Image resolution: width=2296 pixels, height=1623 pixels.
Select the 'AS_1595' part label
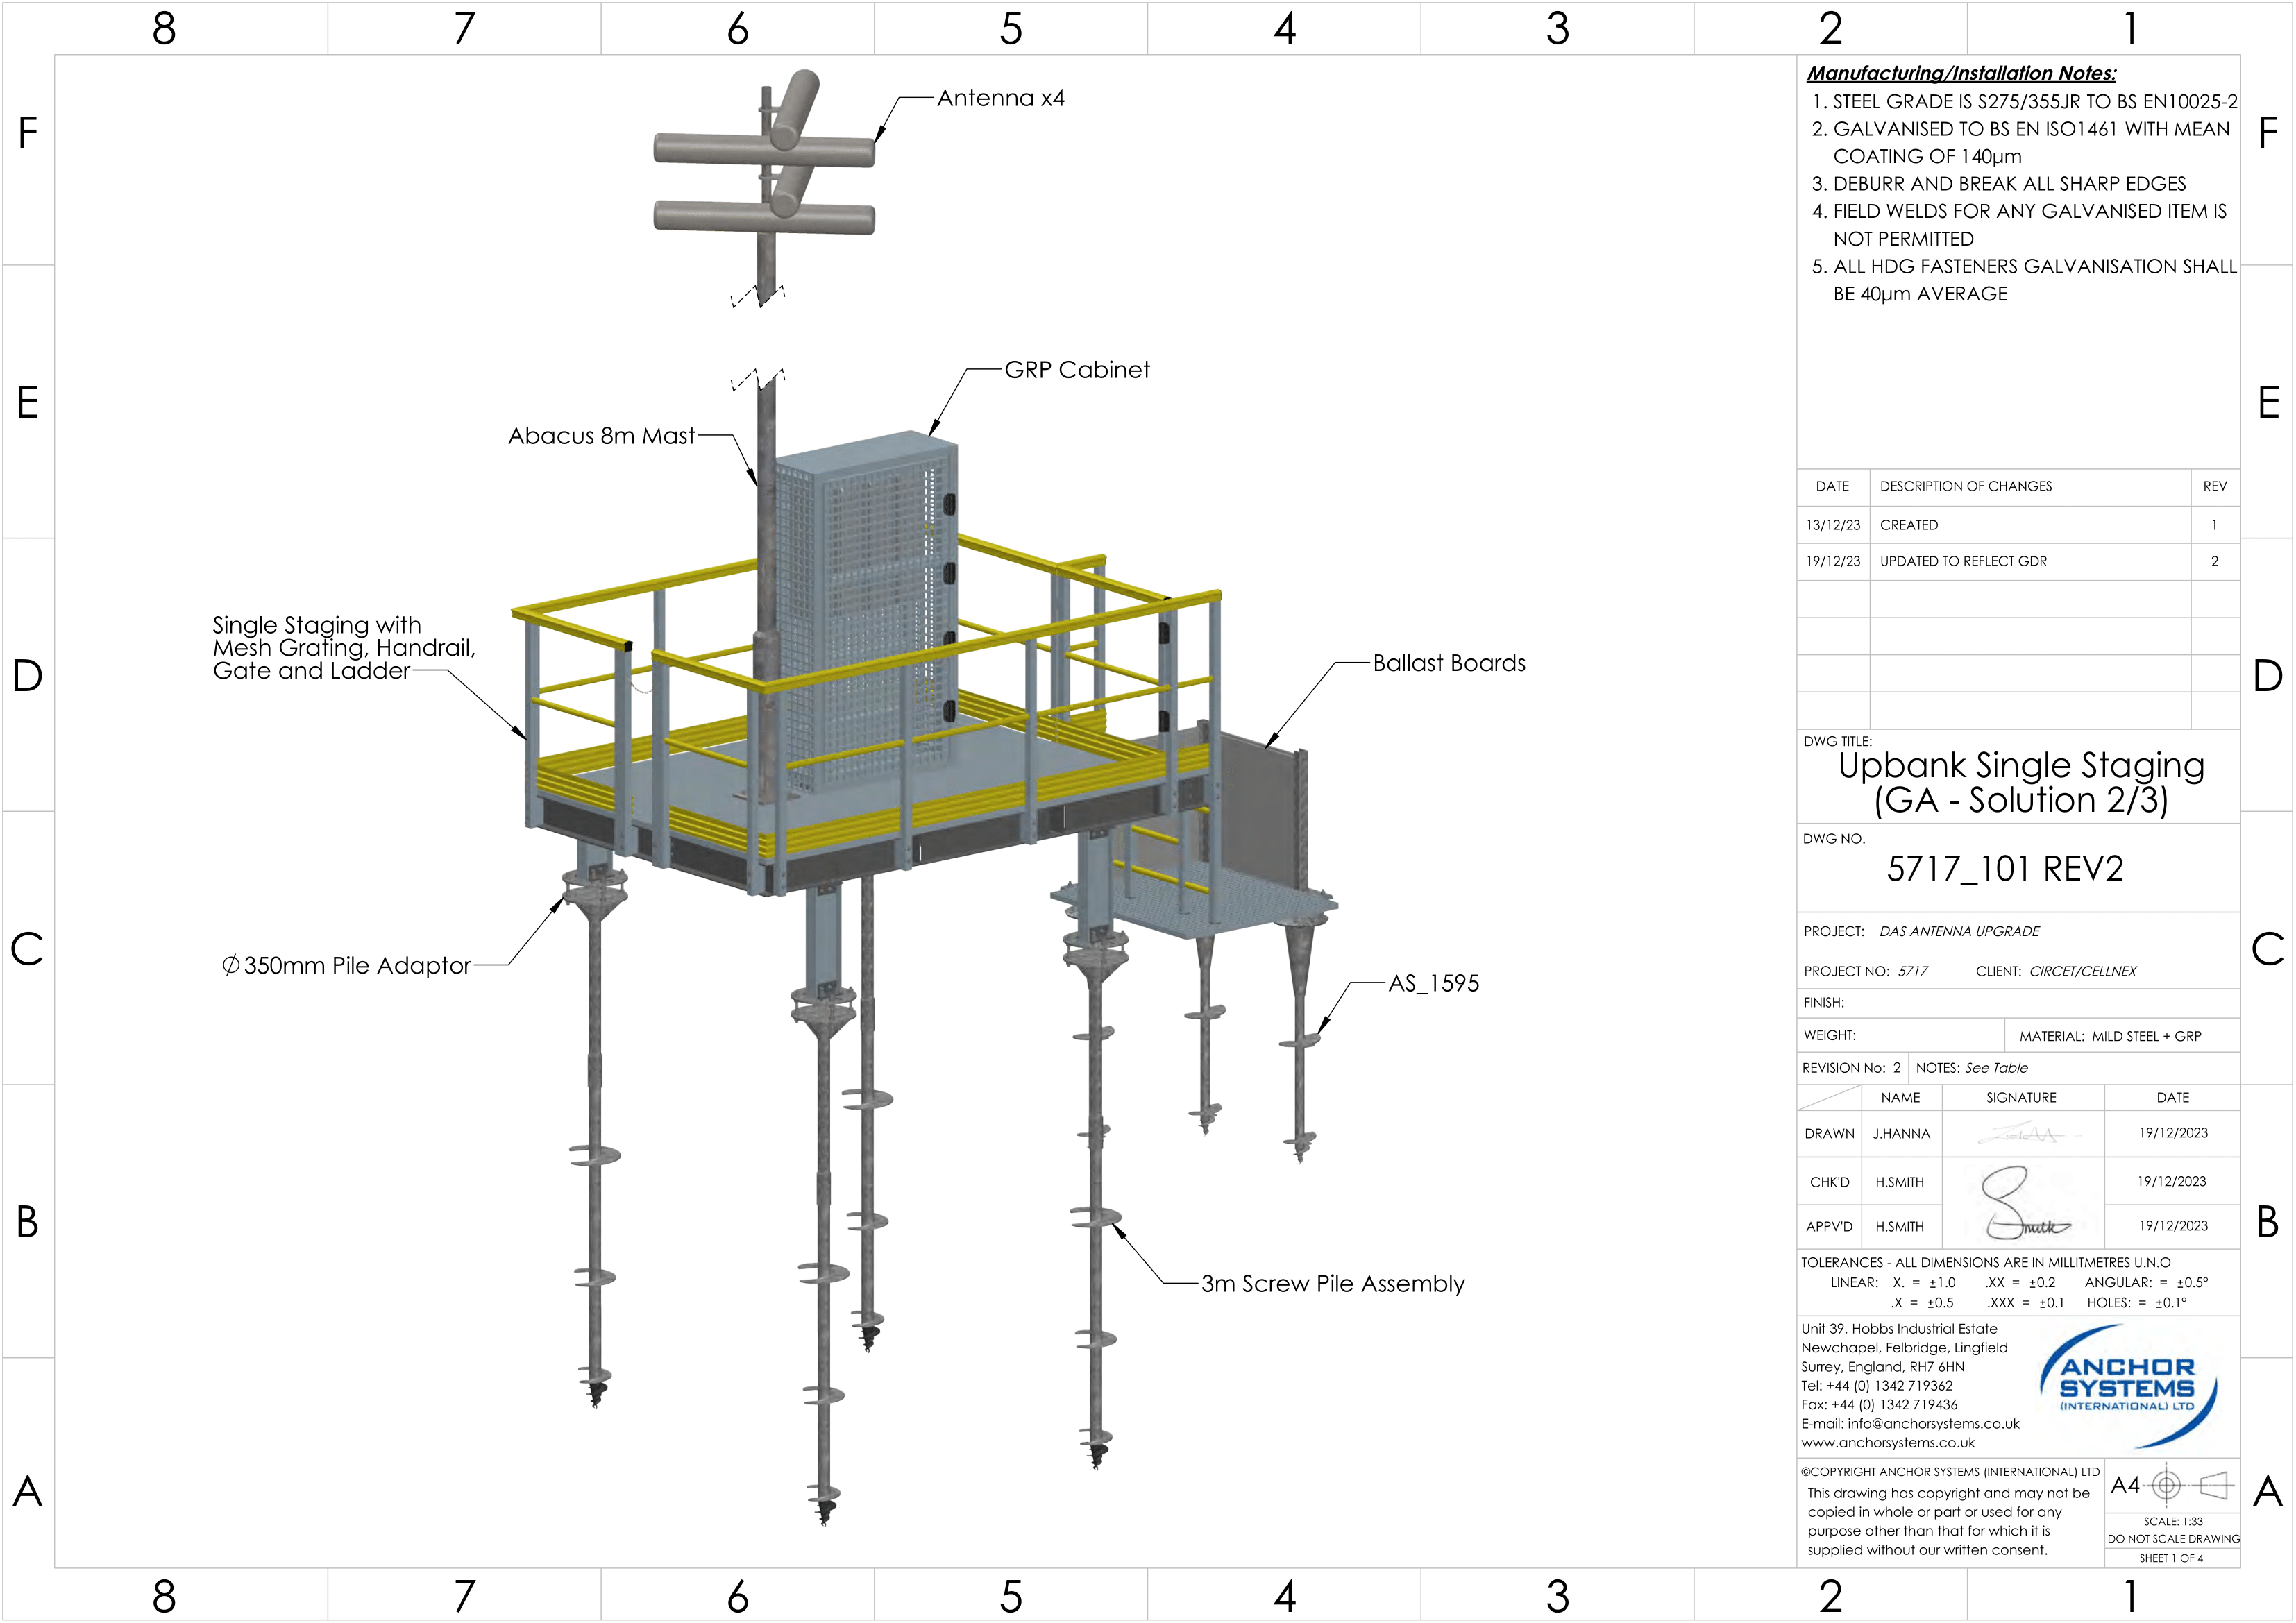(x=1433, y=984)
